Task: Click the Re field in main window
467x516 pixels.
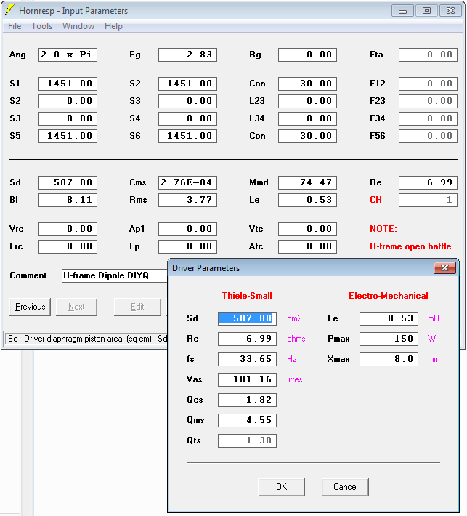Action: [x=429, y=182]
